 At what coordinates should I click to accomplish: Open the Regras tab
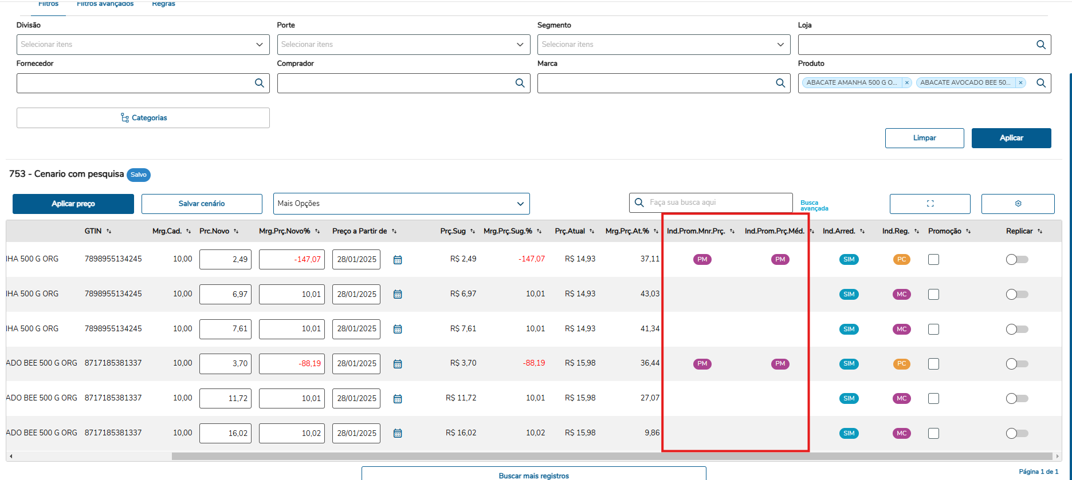[163, 4]
